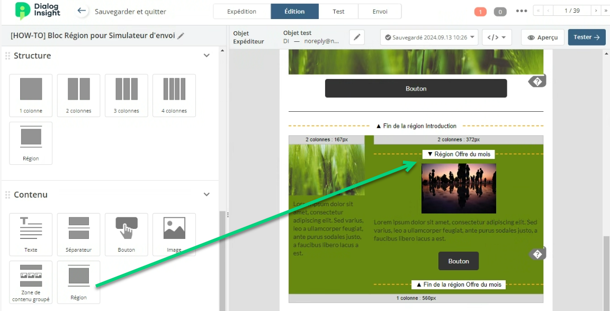Click the Dialog Insight logo

coord(38,11)
